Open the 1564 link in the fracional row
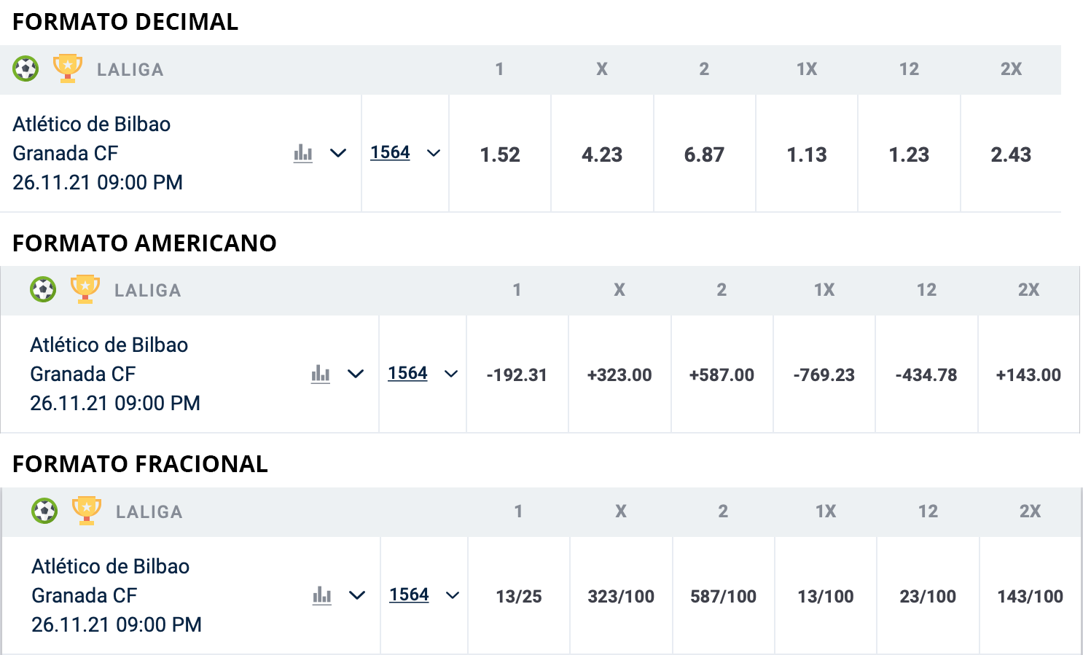1083x655 pixels. click(x=409, y=595)
